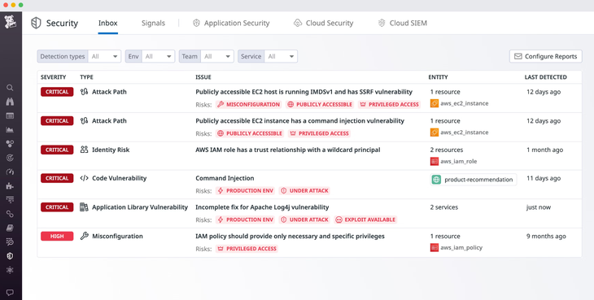Click the ENTITY column header

438,77
